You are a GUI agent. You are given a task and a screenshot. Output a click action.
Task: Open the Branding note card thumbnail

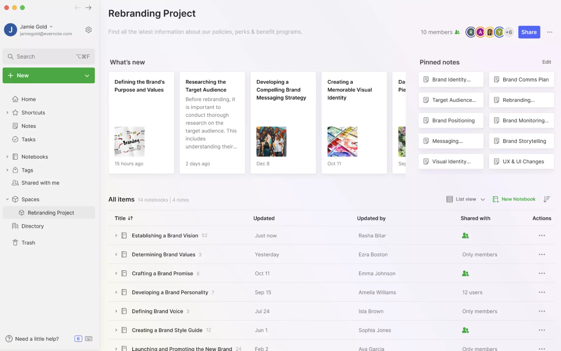(129, 141)
